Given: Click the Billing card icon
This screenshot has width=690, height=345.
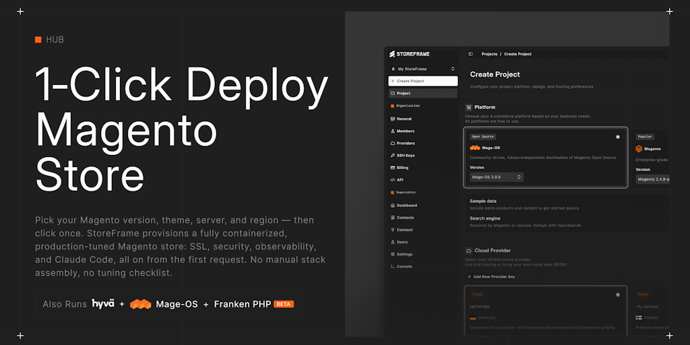Looking at the screenshot, I should coord(393,168).
